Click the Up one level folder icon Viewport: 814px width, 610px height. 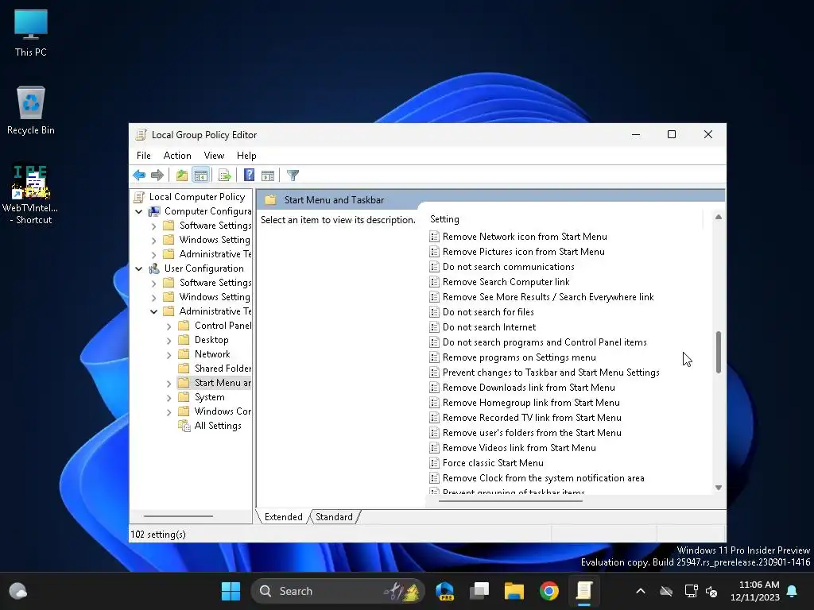182,176
